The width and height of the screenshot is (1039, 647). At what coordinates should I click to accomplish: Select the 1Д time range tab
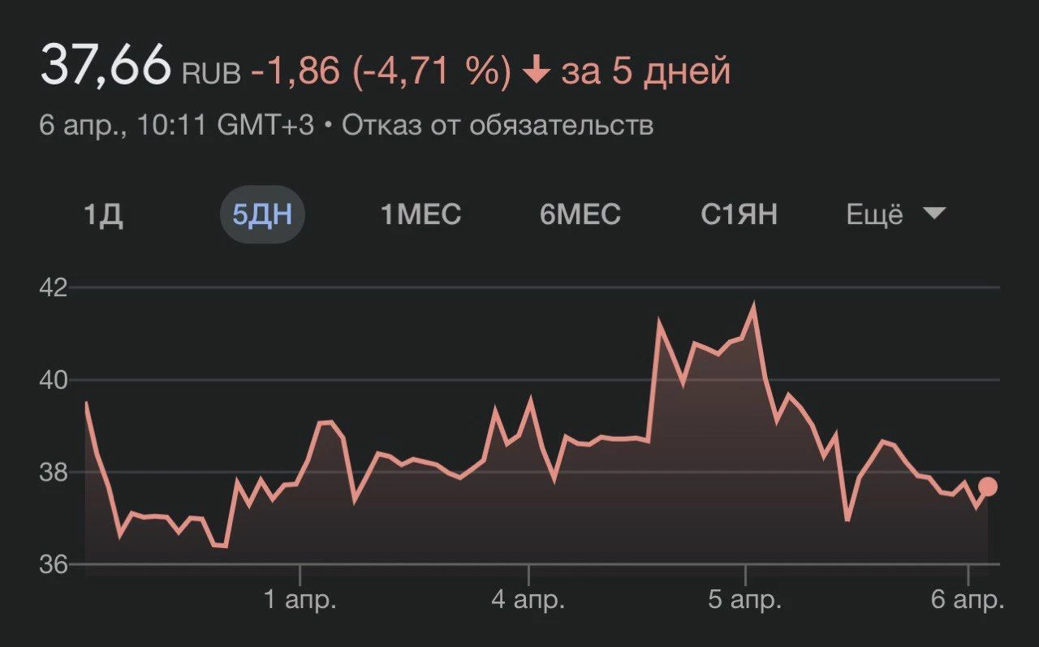pyautogui.click(x=103, y=215)
